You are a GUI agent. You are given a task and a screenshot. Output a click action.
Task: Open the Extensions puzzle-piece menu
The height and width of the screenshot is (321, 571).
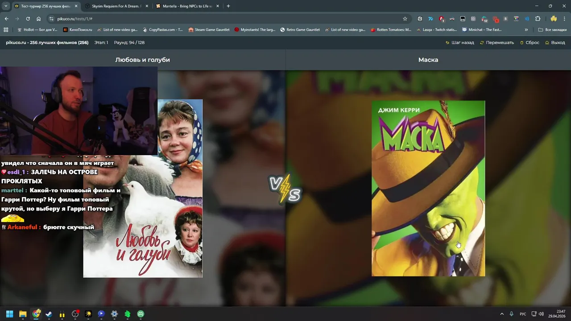[538, 19]
